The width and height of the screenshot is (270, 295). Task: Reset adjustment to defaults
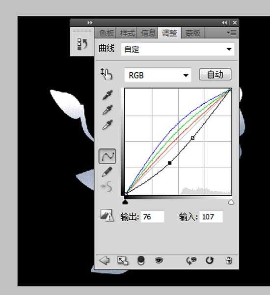coord(210,261)
